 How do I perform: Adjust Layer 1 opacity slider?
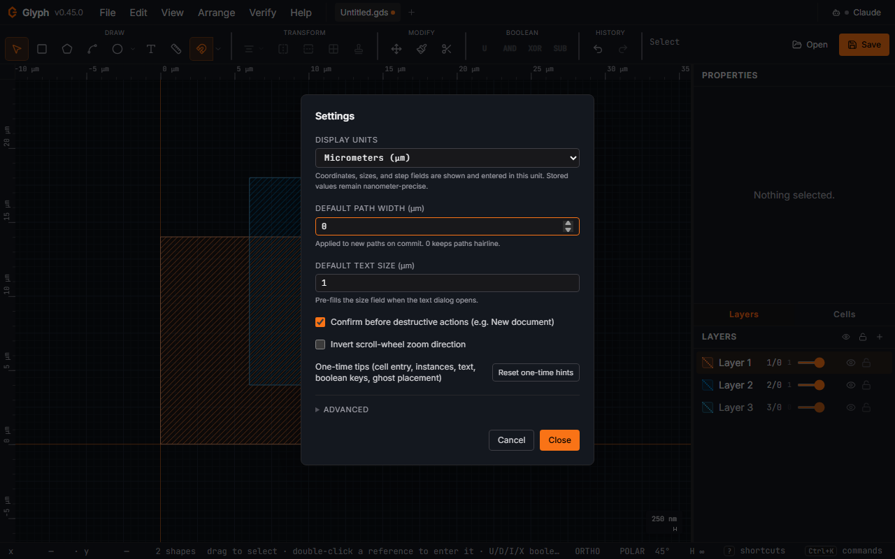click(x=811, y=363)
